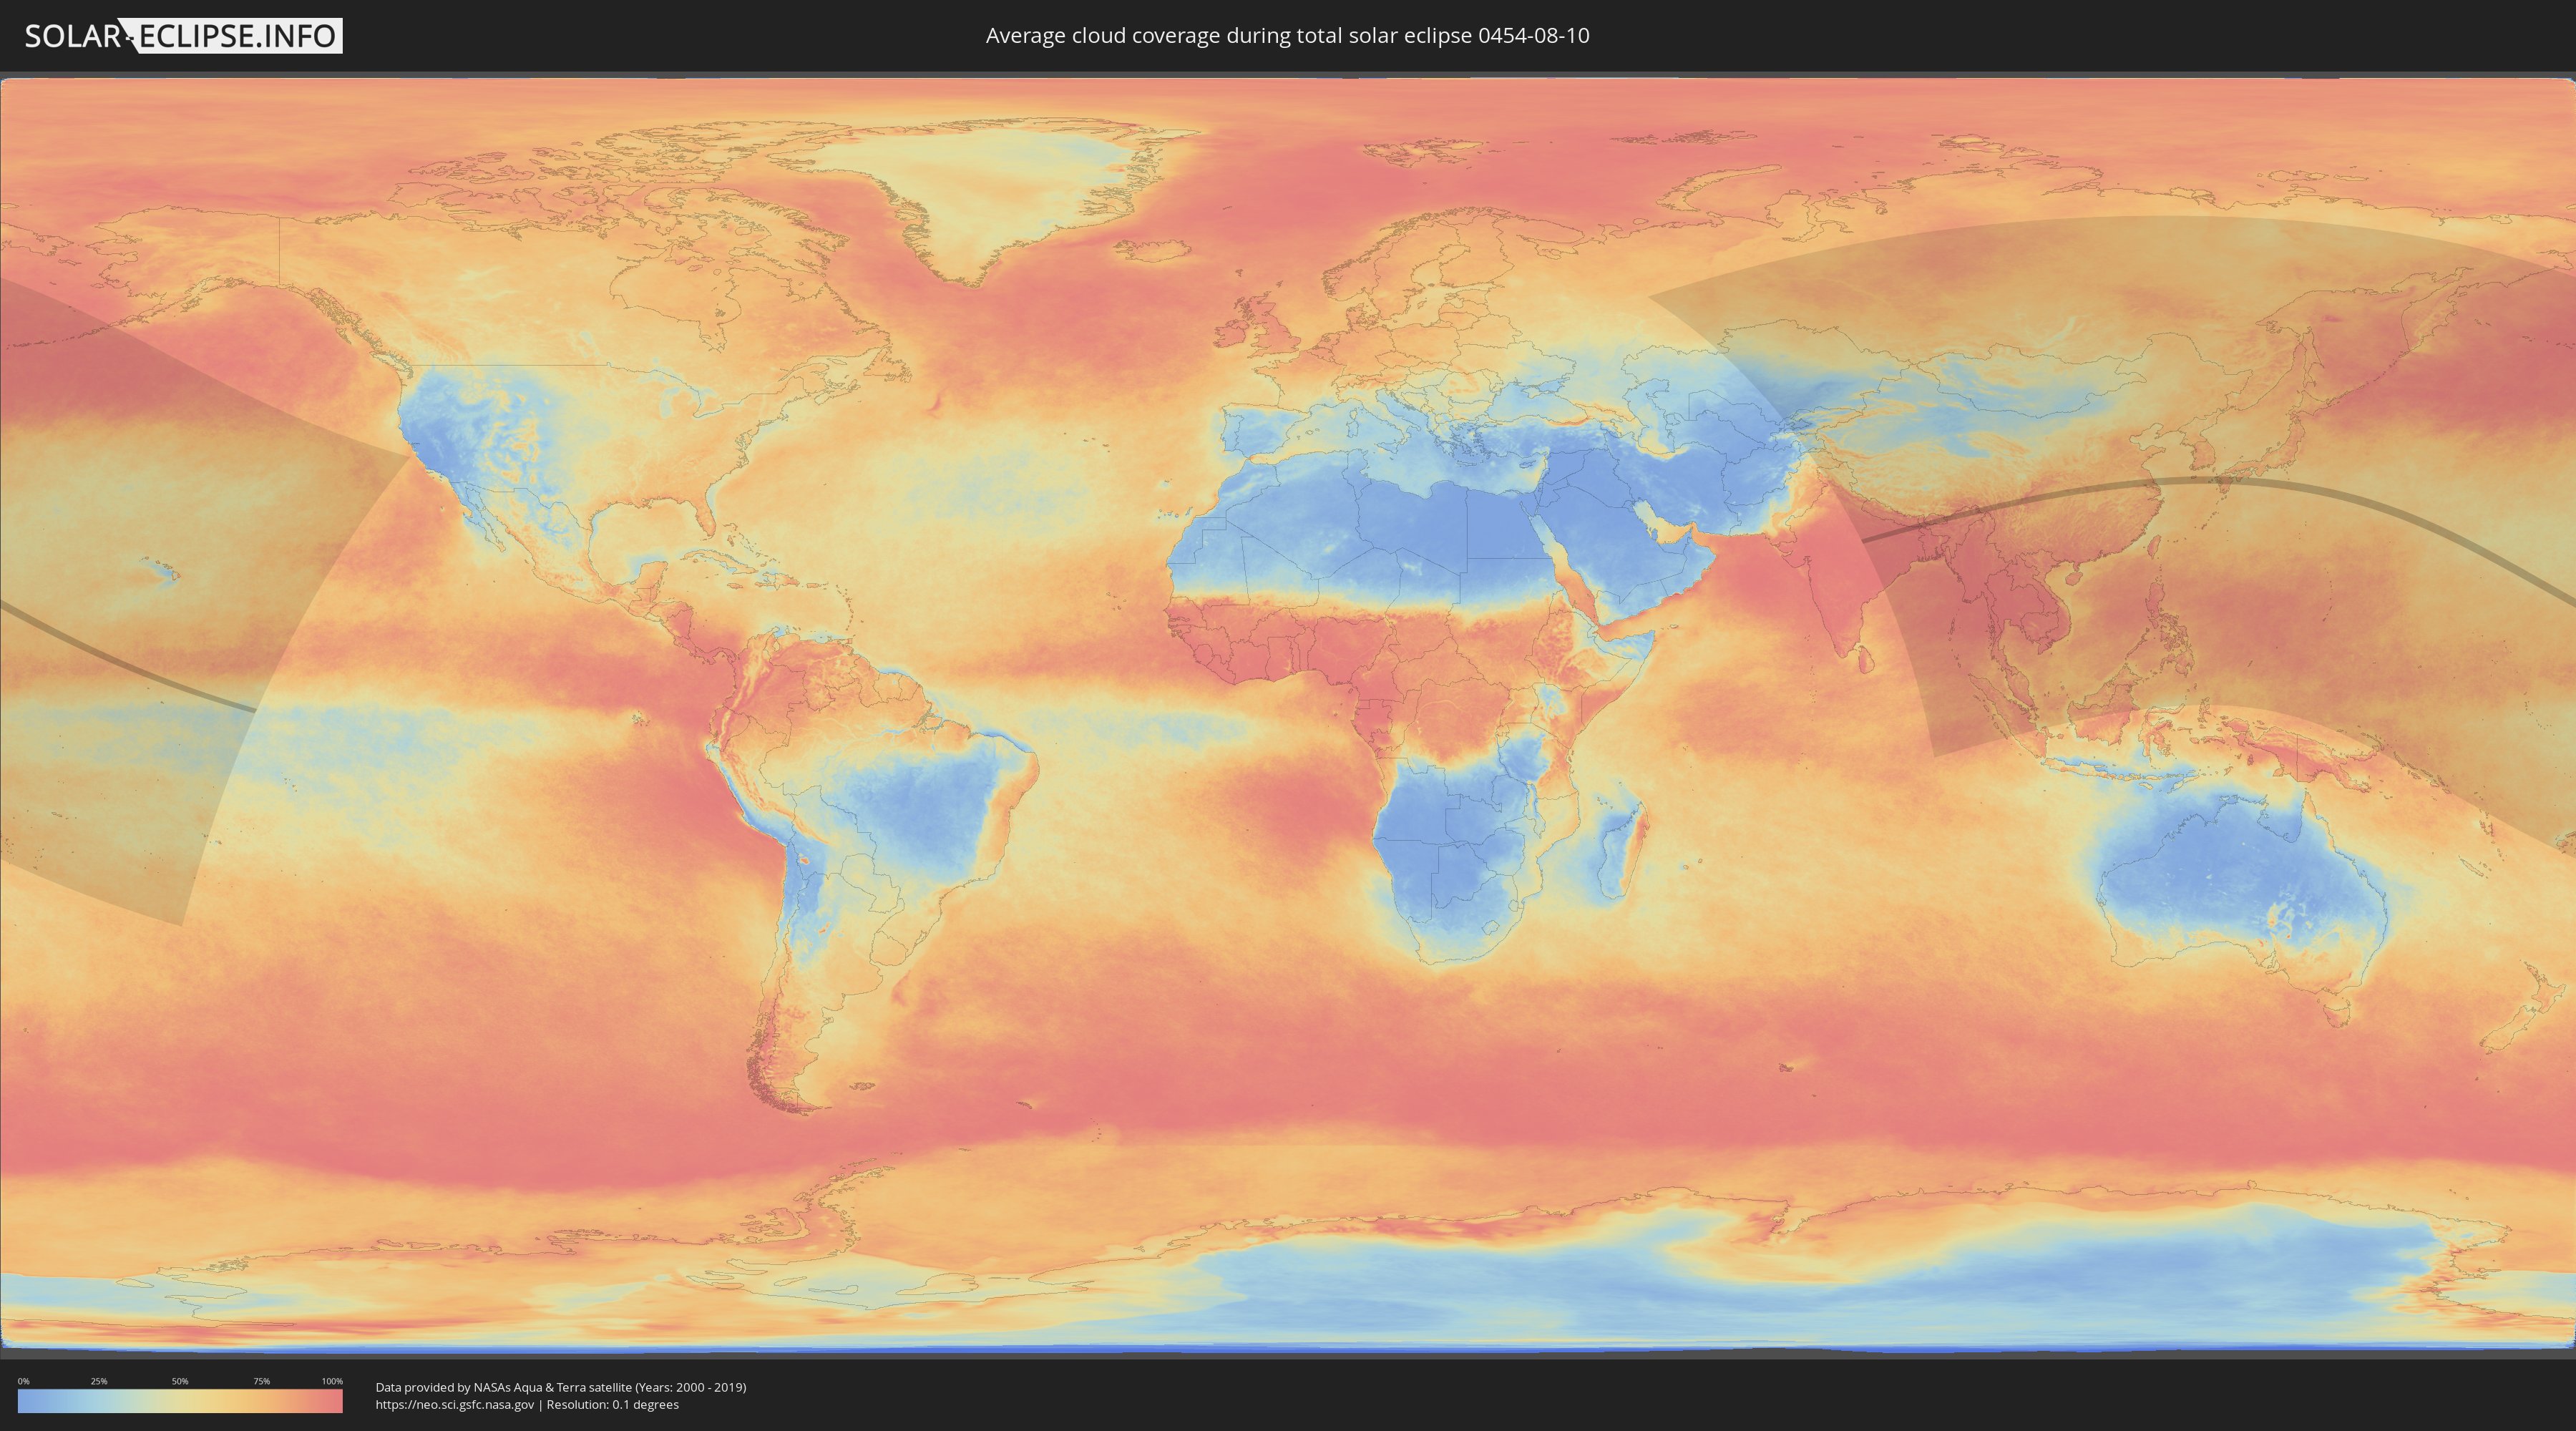Click the 0% legend label
This screenshot has height=1431, width=2576.
click(x=23, y=1381)
